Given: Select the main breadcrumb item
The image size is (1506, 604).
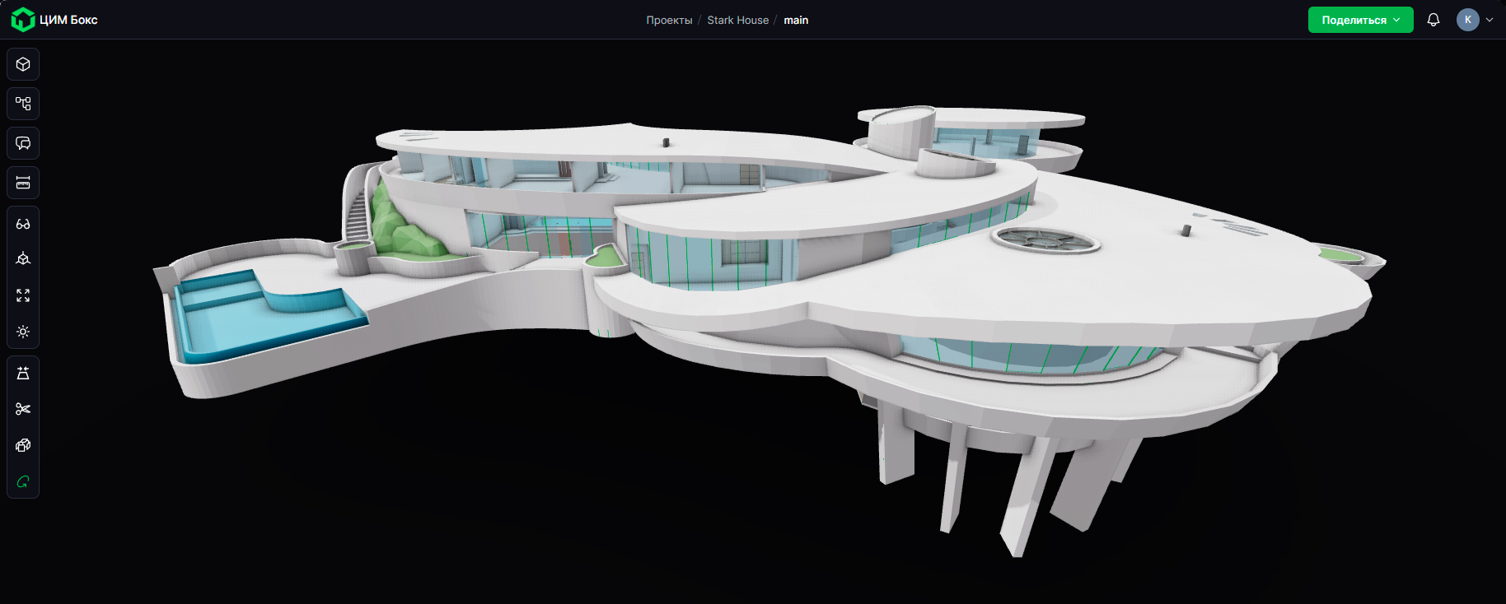Looking at the screenshot, I should 796,20.
